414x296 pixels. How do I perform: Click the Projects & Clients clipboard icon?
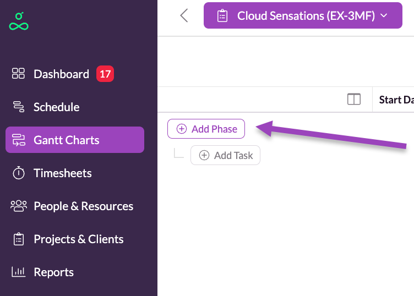pyautogui.click(x=19, y=239)
